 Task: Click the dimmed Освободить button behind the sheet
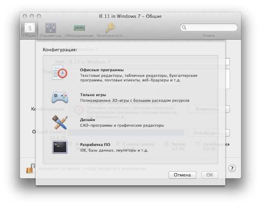[x=209, y=133]
